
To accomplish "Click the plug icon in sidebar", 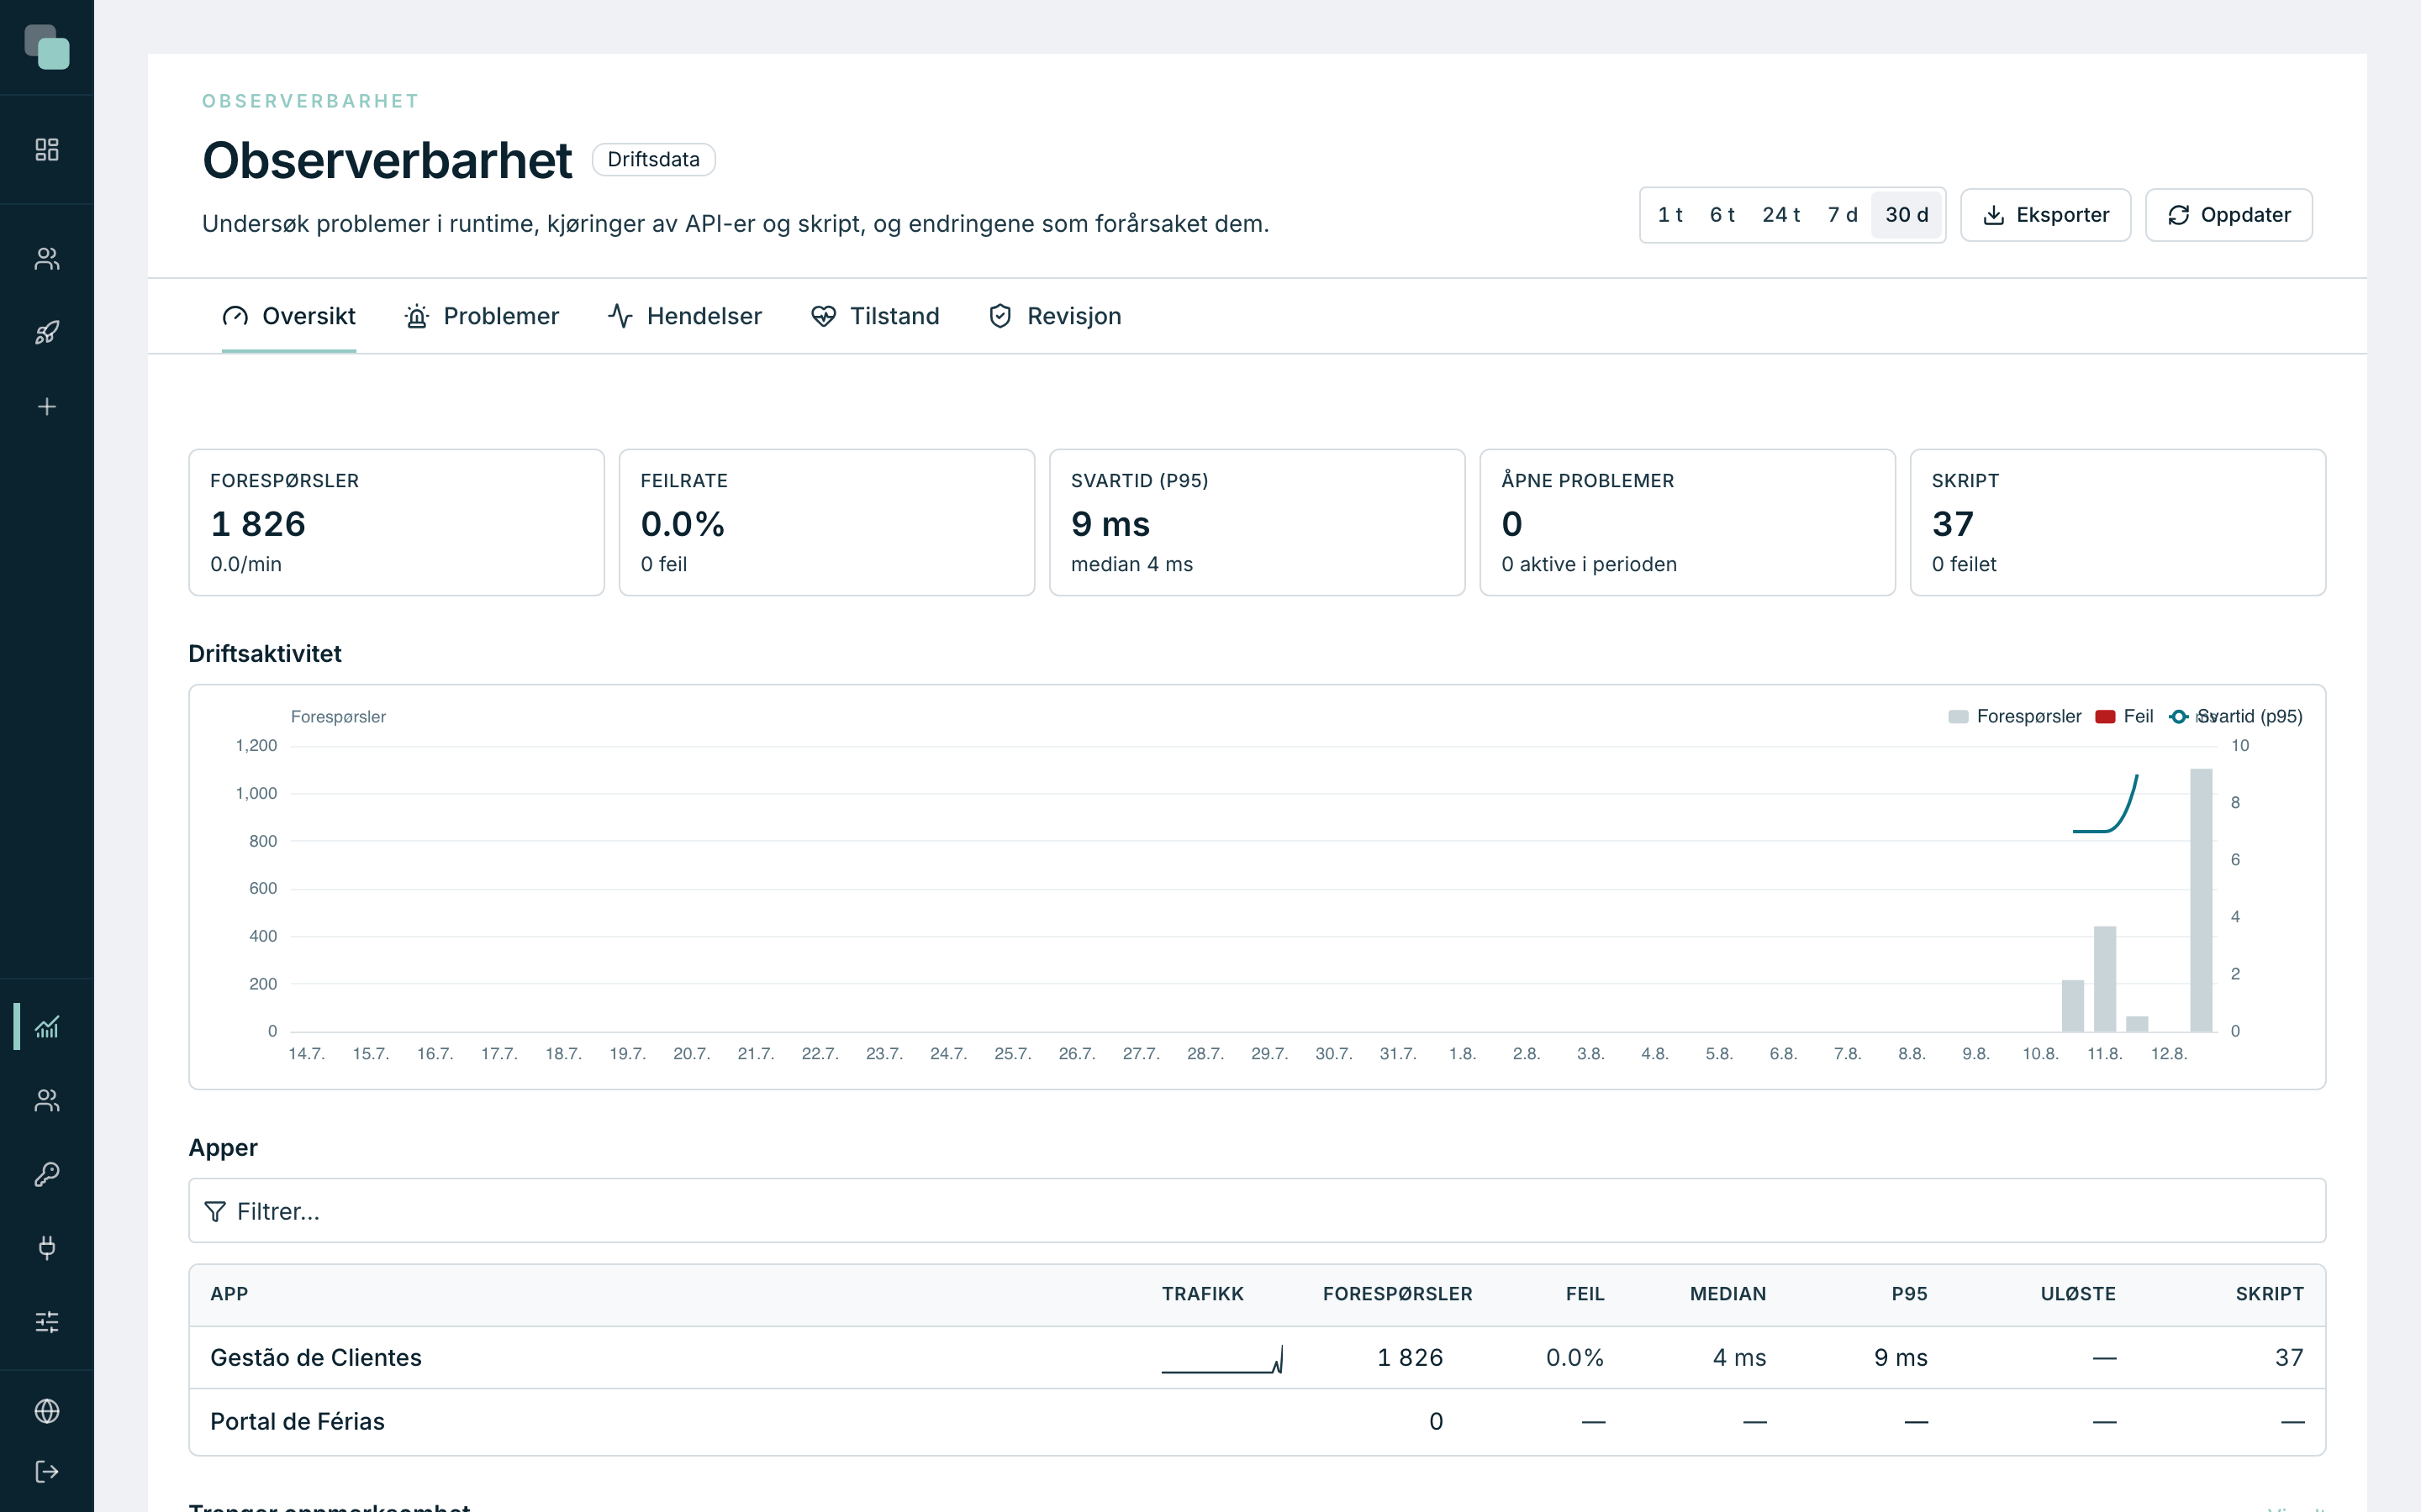I will [47, 1248].
